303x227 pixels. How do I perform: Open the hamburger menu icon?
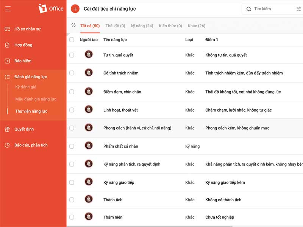pos(8,9)
